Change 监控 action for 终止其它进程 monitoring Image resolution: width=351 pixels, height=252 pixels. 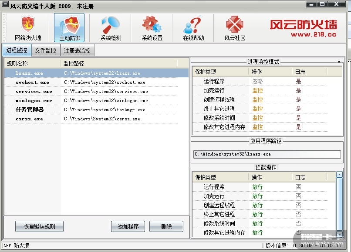pyautogui.click(x=257, y=109)
